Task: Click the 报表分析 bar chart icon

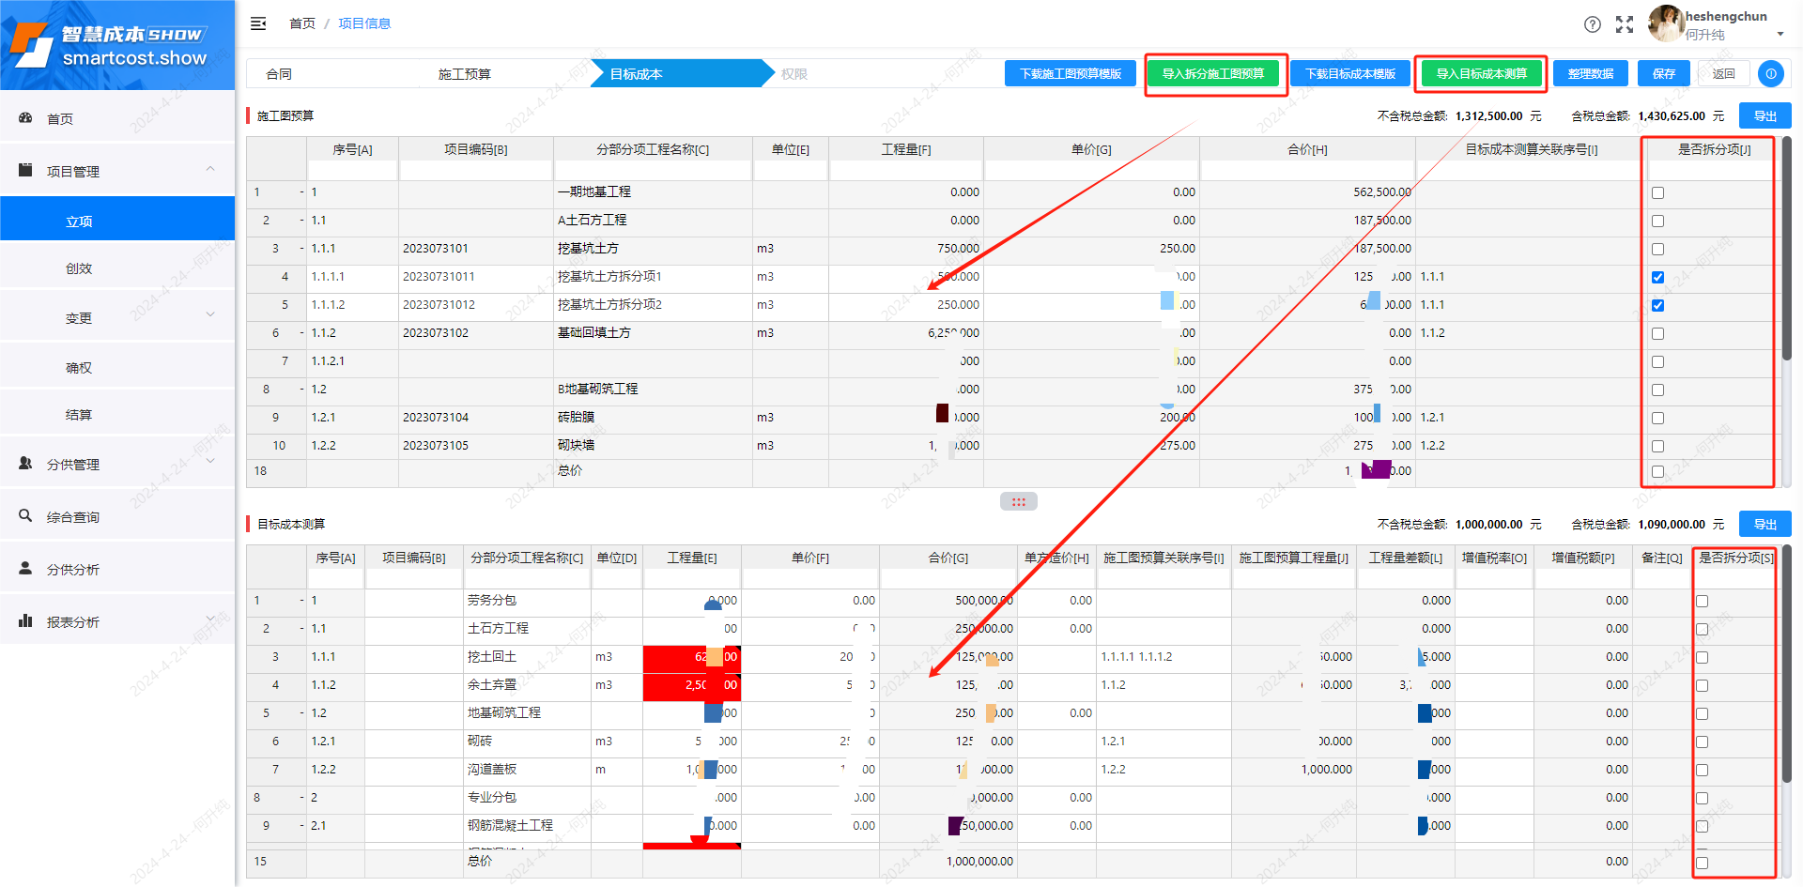Action: point(26,621)
